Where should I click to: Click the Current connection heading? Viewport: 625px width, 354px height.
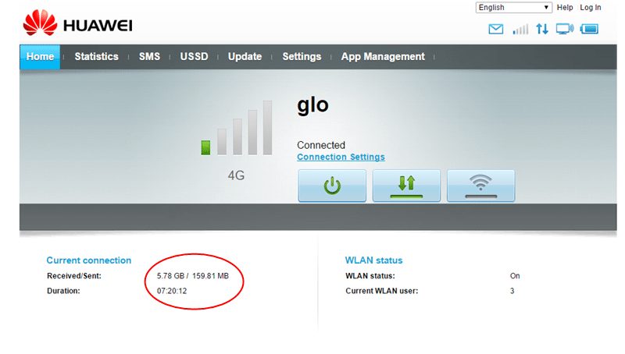89,260
